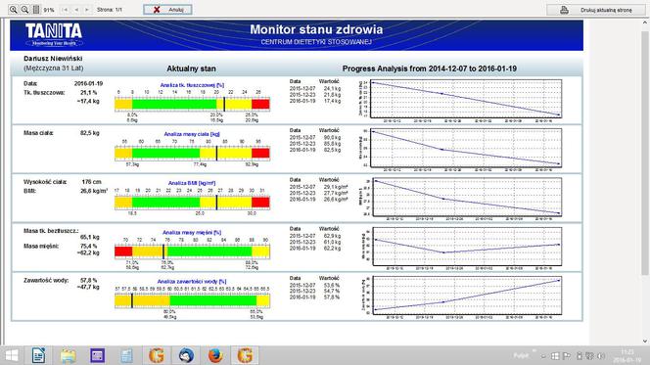Click the 'Zawartość wody:' label

tap(46, 281)
